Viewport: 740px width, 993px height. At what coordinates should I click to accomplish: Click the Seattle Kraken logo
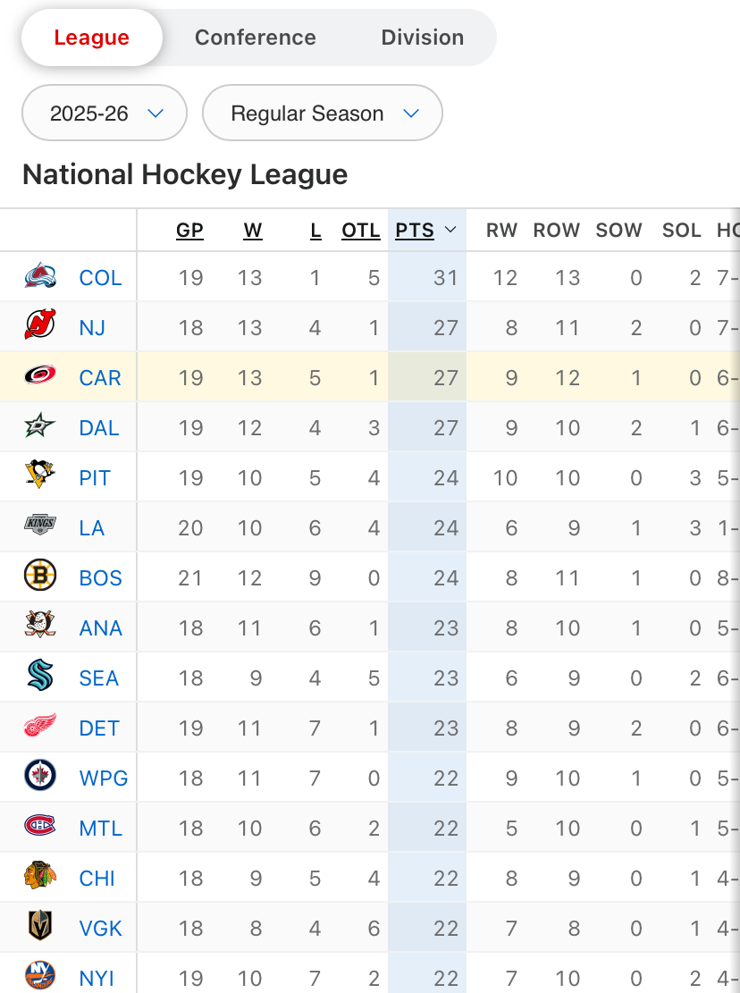coord(40,677)
